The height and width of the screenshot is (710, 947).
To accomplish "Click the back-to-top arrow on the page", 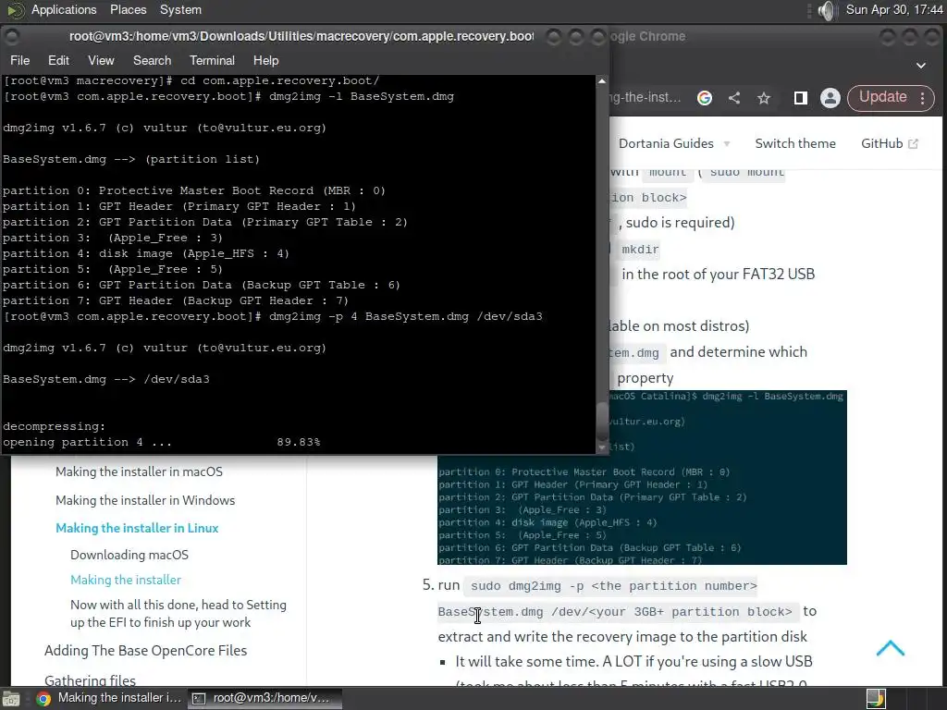I will pyautogui.click(x=891, y=648).
